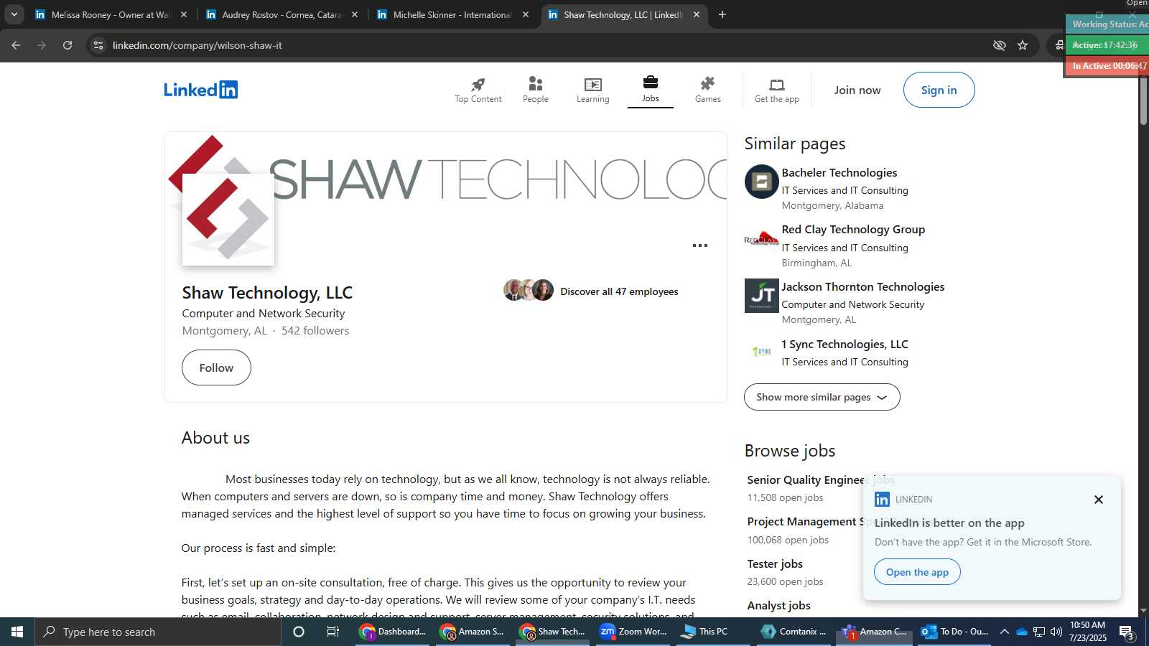
Task: Open To Do Outlook taskbar item
Action: [955, 632]
